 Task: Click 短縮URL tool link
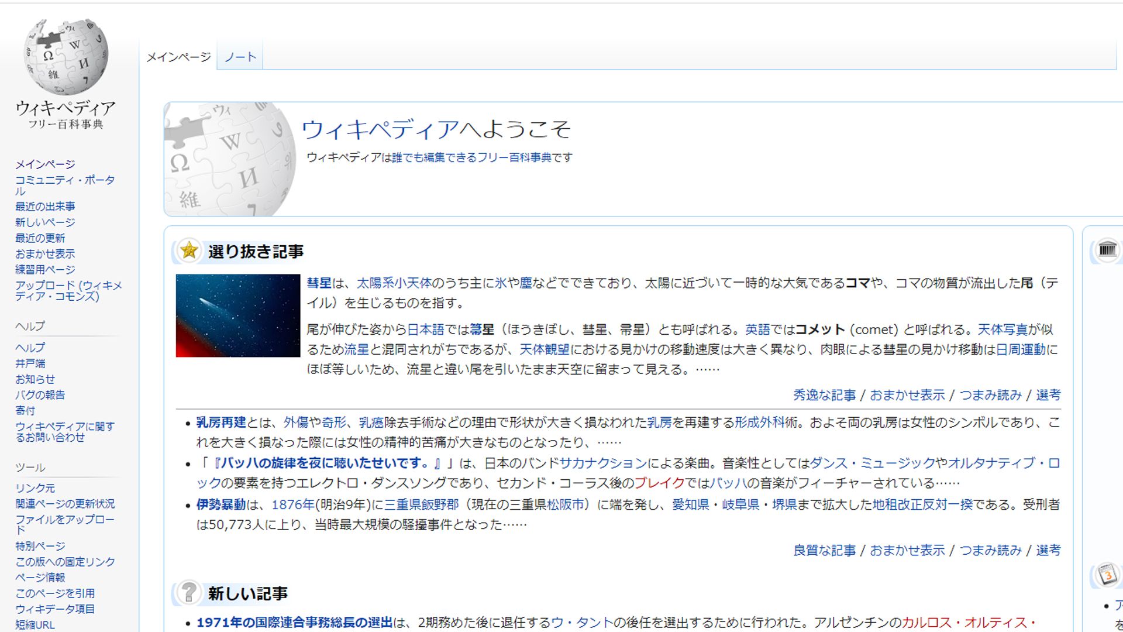(35, 624)
